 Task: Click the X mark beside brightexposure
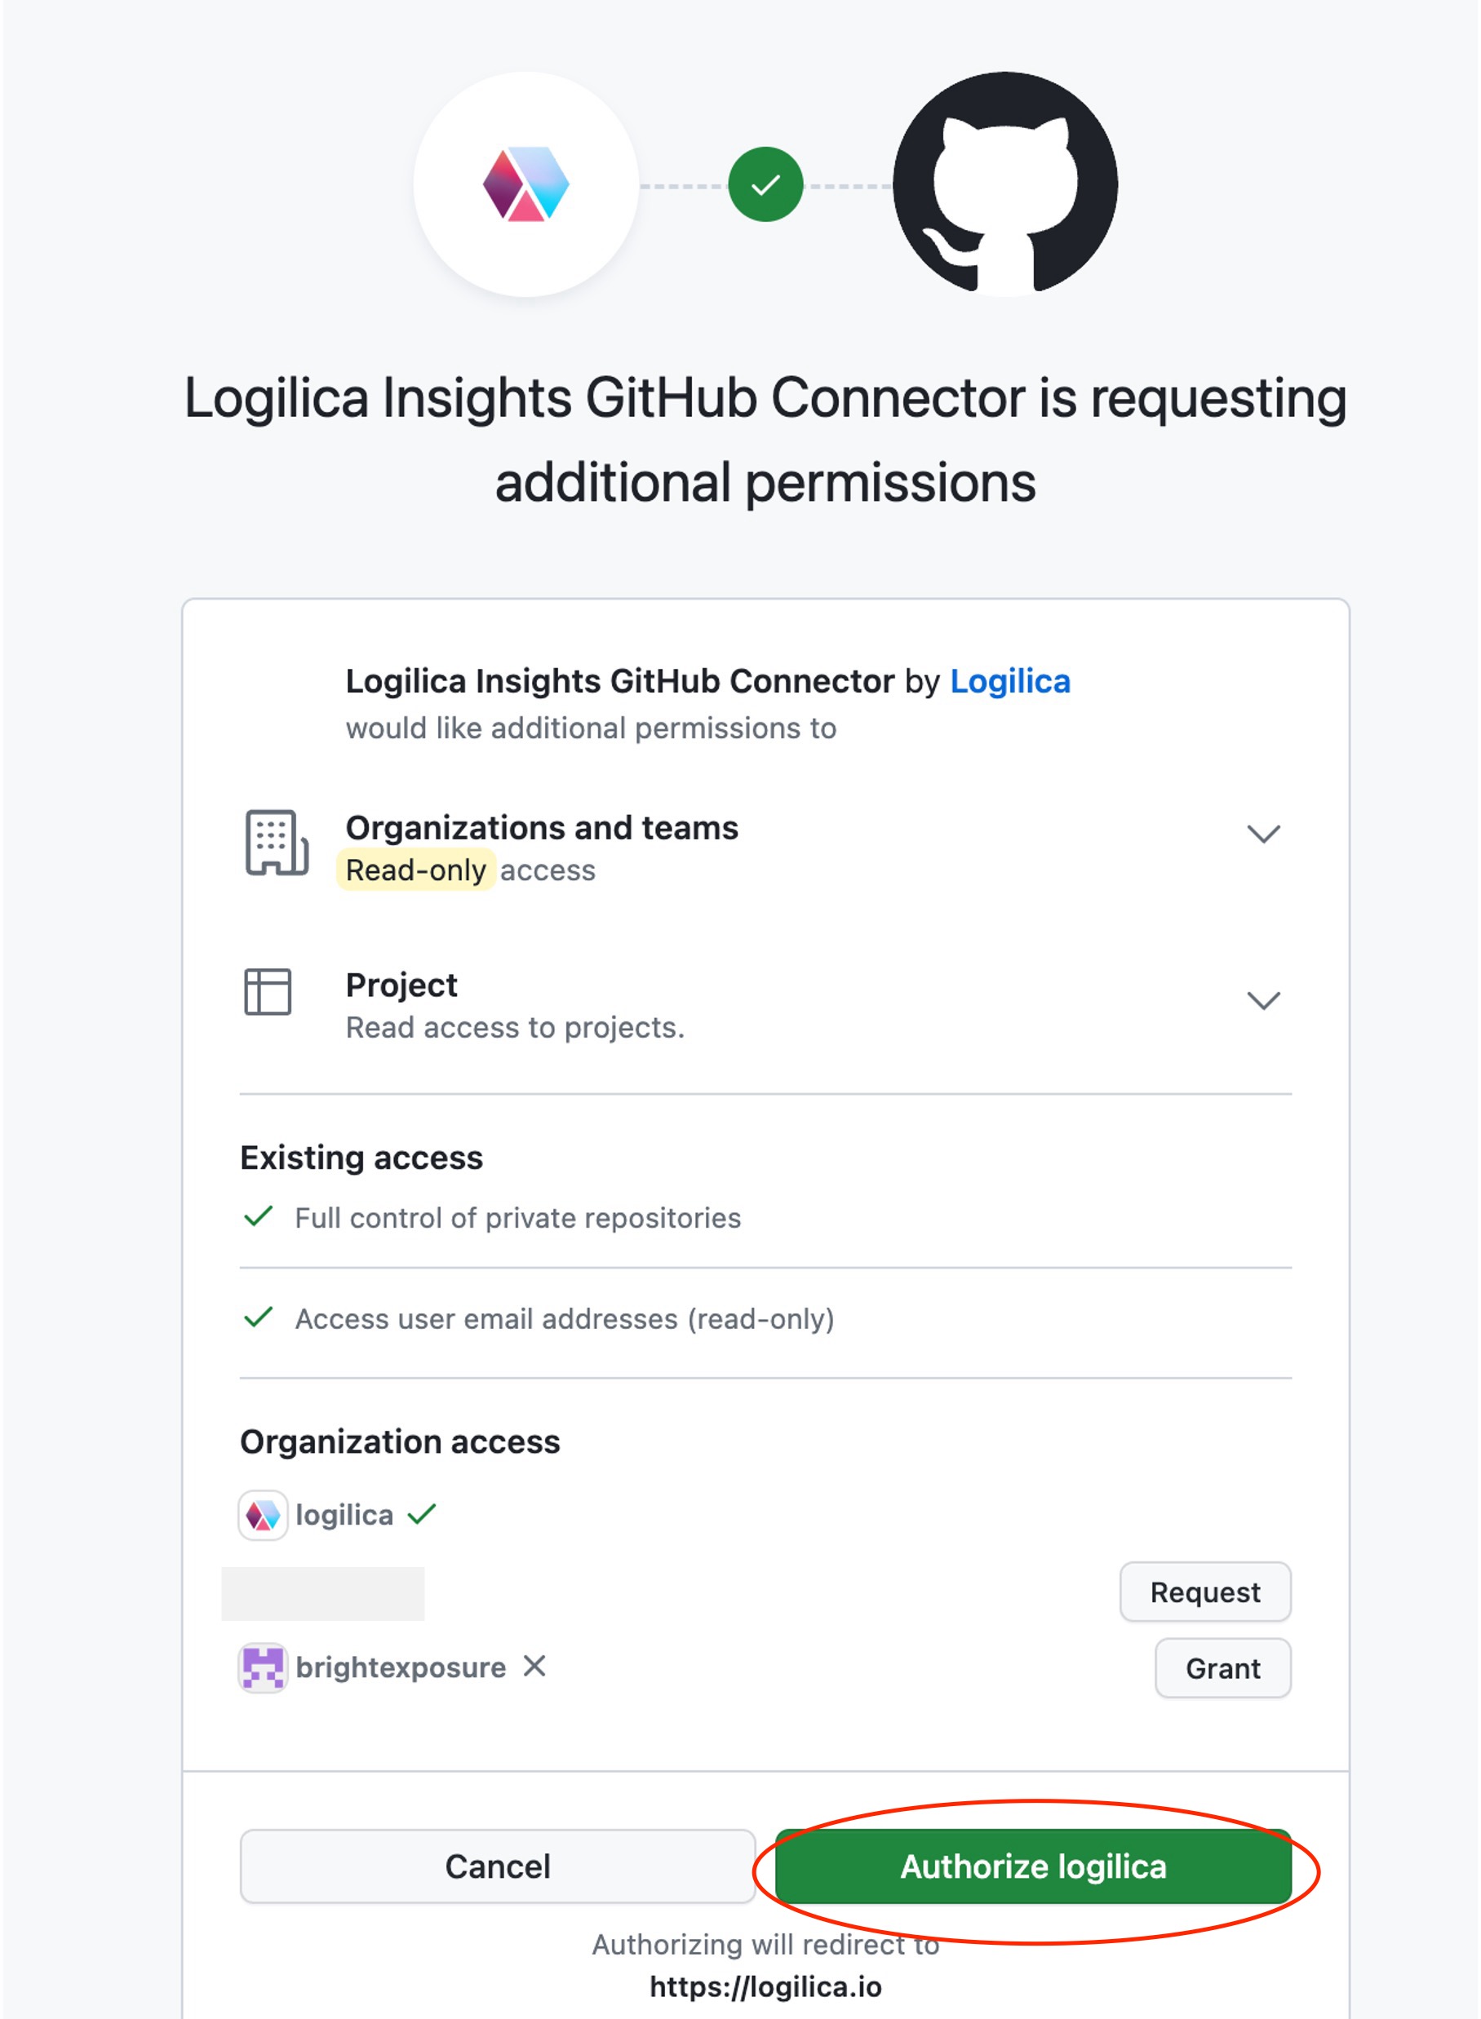534,1665
